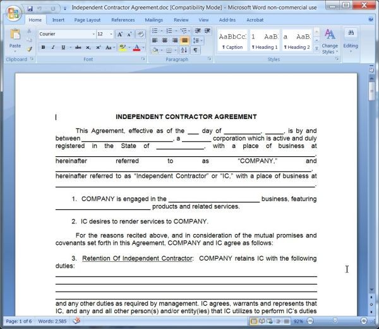379x329 pixels.
Task: Open Change Case Aa dropdown
Action: (x=110, y=47)
